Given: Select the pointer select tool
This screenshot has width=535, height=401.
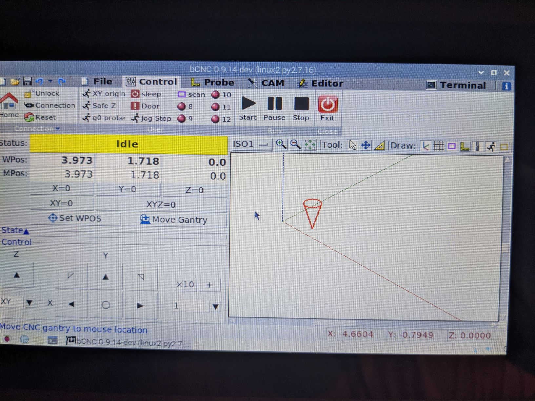Looking at the screenshot, I should pyautogui.click(x=352, y=145).
